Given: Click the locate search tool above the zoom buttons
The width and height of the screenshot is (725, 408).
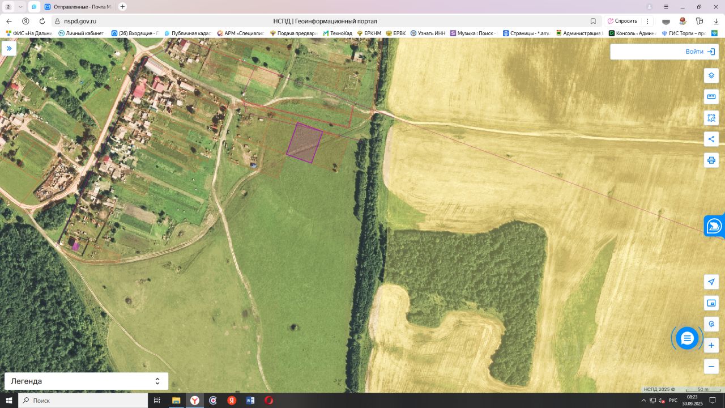Looking at the screenshot, I should 711,324.
